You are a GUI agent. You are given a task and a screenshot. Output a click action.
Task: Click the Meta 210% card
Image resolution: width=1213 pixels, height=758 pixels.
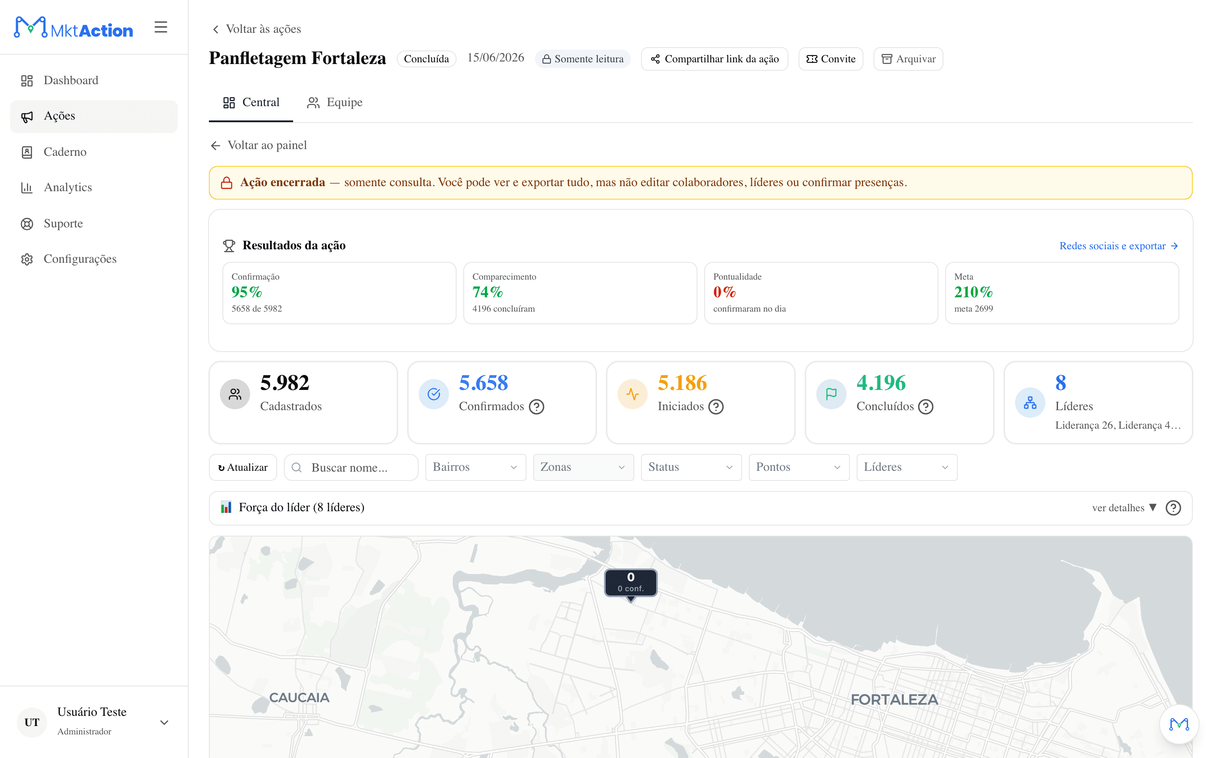pyautogui.click(x=1062, y=293)
